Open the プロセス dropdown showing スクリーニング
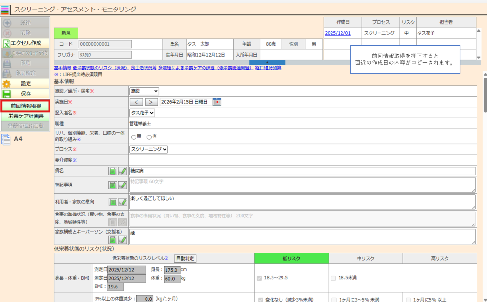Viewport: 487px width, 302px height. click(x=149, y=149)
